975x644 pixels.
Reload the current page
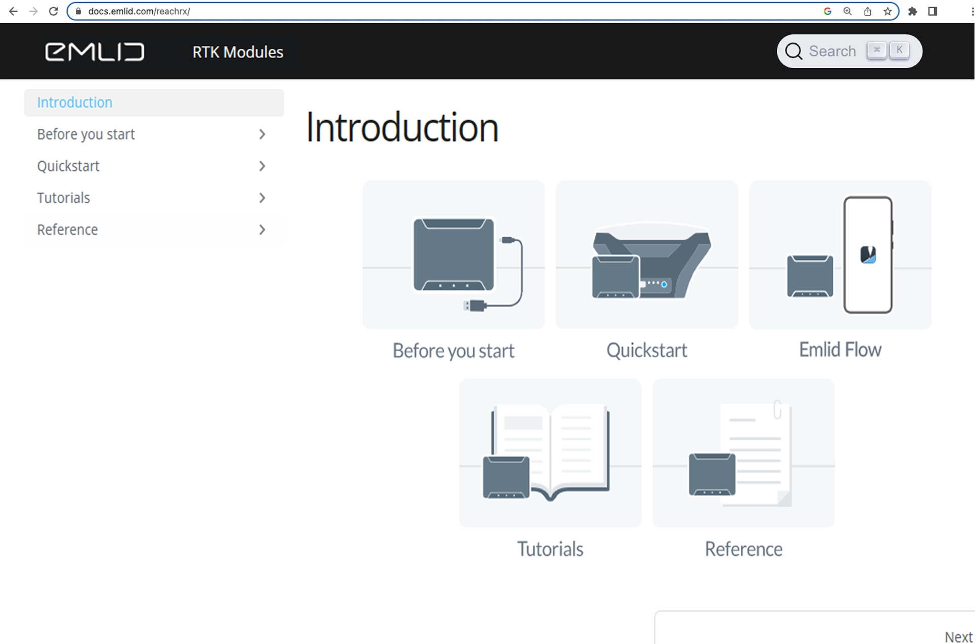[x=53, y=11]
